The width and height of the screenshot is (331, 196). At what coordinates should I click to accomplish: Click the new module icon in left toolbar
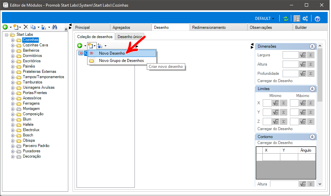[16, 27]
